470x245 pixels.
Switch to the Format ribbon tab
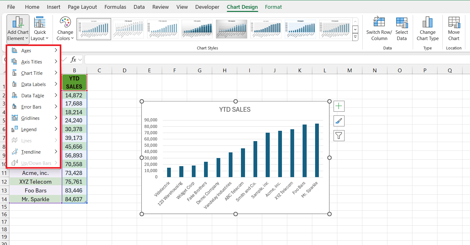tap(273, 7)
